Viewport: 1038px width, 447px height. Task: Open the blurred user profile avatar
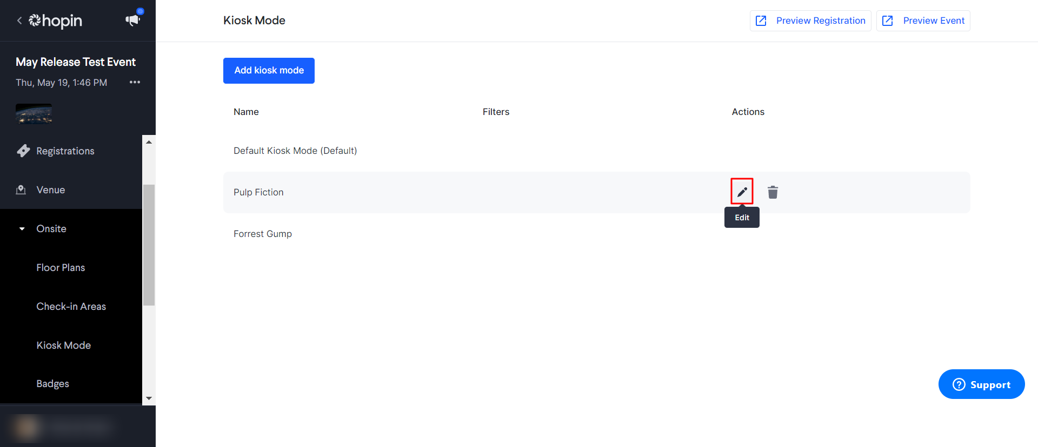(x=25, y=428)
